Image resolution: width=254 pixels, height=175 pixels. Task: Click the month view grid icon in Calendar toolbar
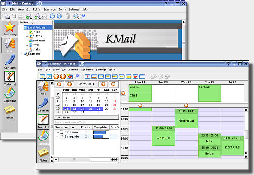(x=128, y=76)
